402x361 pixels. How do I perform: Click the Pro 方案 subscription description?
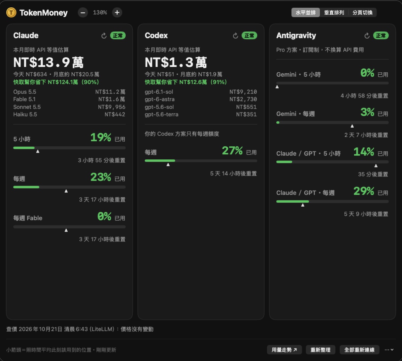320,50
